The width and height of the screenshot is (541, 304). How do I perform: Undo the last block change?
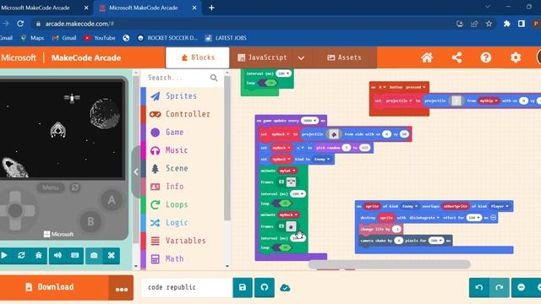(479, 287)
